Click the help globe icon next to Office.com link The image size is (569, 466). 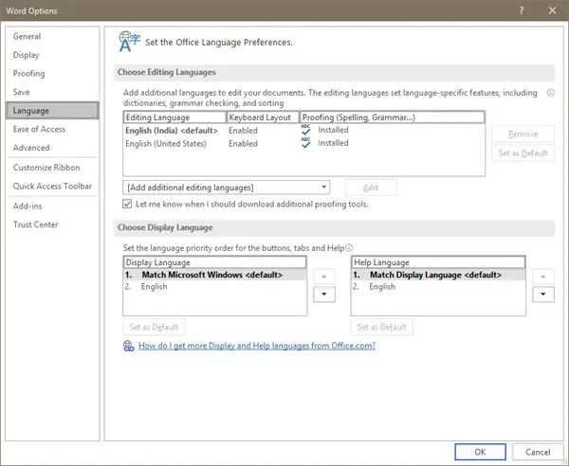128,347
